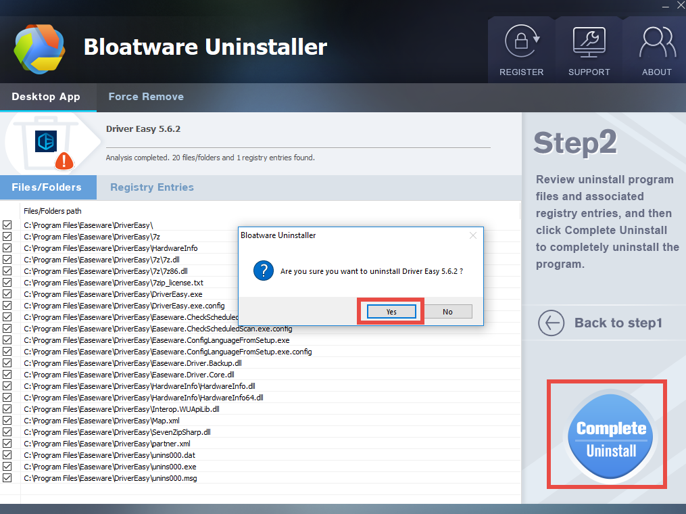Open the Register lock icon
The height and width of the screenshot is (514, 686).
point(522,41)
